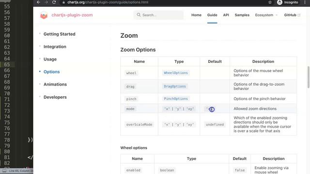
Task: Click the 'pinch' name cell
Action: tap(131, 99)
